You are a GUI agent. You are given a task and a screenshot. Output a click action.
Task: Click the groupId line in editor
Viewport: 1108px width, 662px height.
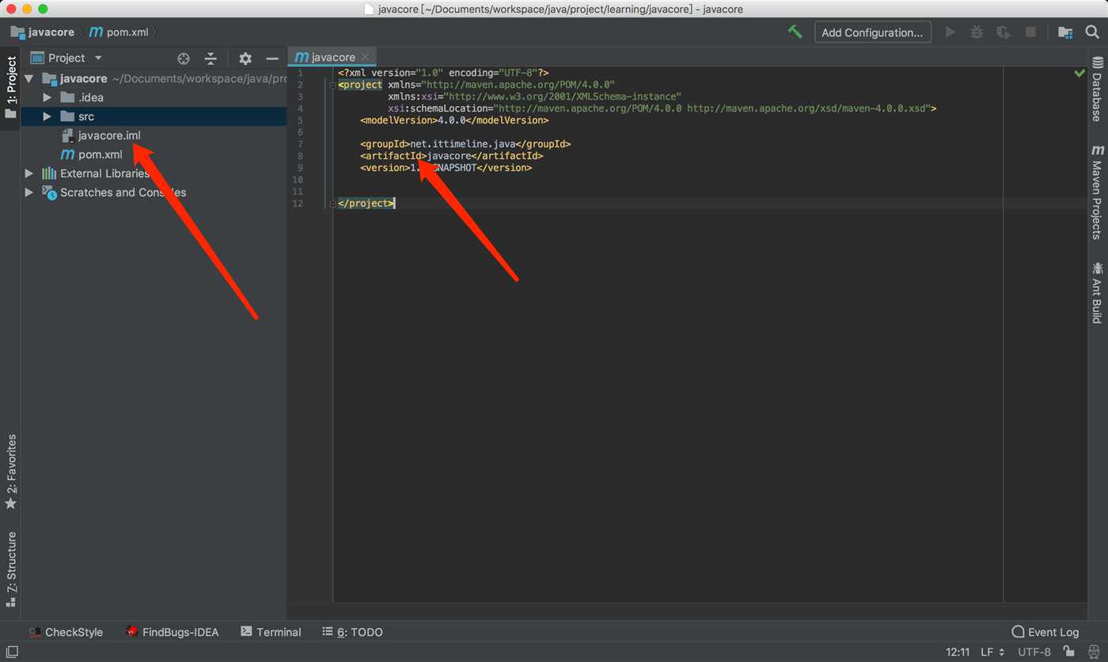465,144
